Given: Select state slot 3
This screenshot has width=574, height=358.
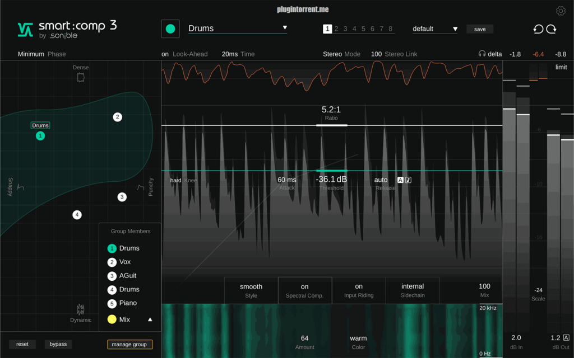Looking at the screenshot, I should click(x=345, y=29).
